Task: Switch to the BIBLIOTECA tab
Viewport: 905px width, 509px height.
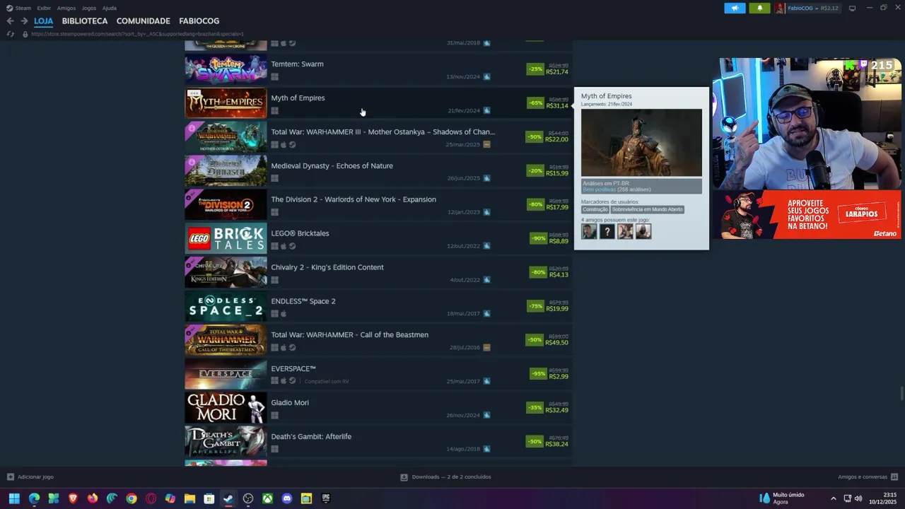Action: click(x=85, y=21)
